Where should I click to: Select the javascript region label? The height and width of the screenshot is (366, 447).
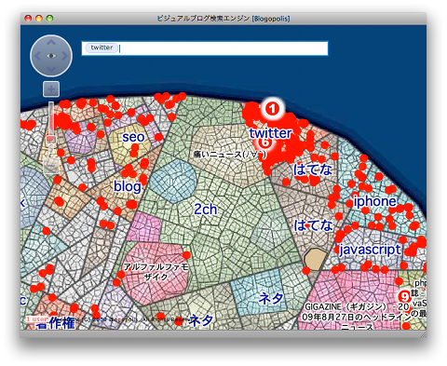(x=370, y=250)
